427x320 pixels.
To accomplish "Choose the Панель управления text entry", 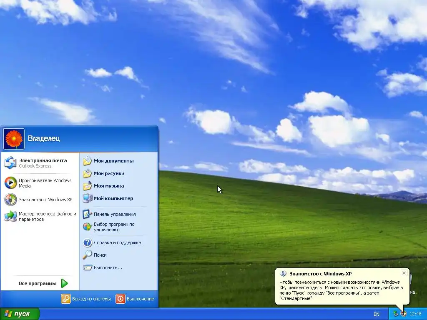I will pyautogui.click(x=115, y=214).
